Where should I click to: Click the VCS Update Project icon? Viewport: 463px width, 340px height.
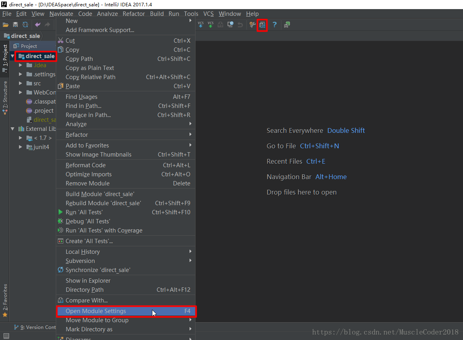click(201, 25)
